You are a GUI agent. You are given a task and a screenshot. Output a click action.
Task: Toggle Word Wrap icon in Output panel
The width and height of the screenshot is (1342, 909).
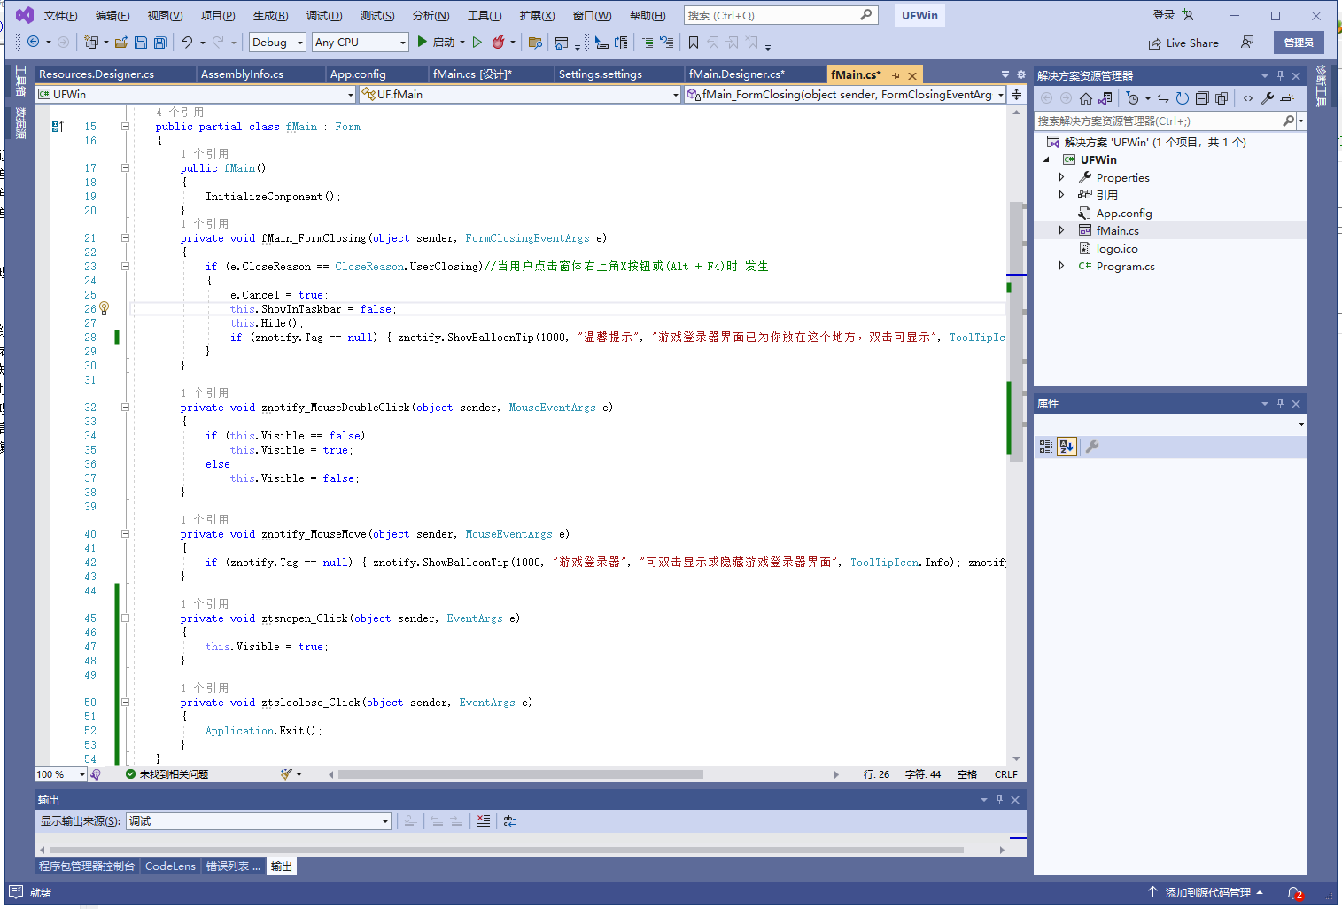(x=510, y=821)
